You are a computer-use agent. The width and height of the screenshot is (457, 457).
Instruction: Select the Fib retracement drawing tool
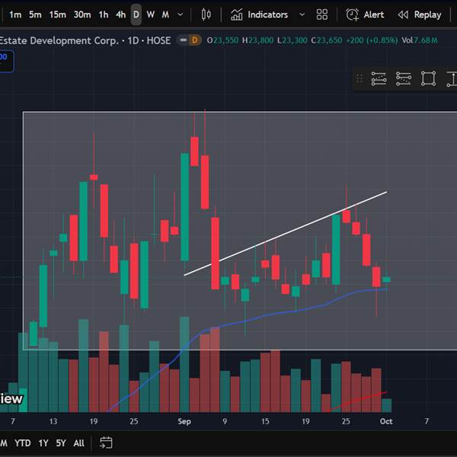coord(379,78)
